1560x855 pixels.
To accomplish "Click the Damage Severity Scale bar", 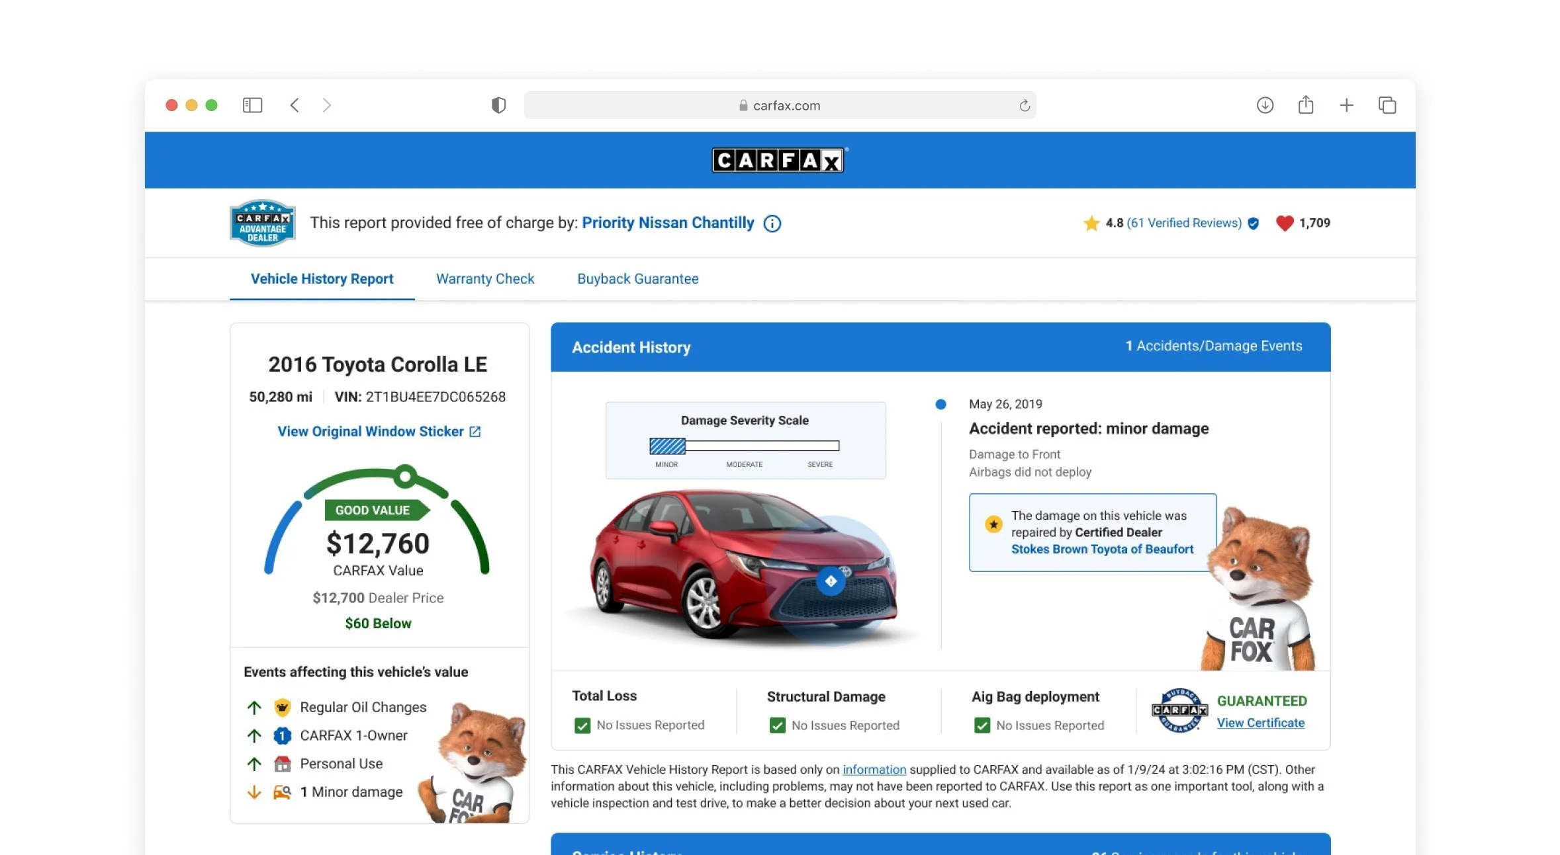I will pyautogui.click(x=744, y=446).
